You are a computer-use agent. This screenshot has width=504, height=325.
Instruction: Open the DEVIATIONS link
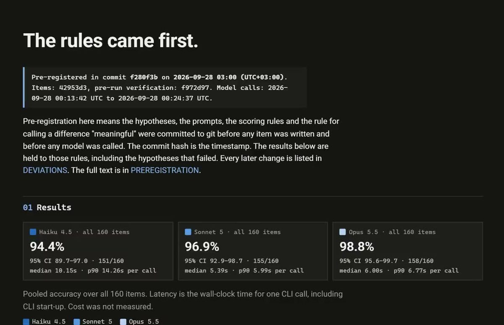pyautogui.click(x=45, y=170)
